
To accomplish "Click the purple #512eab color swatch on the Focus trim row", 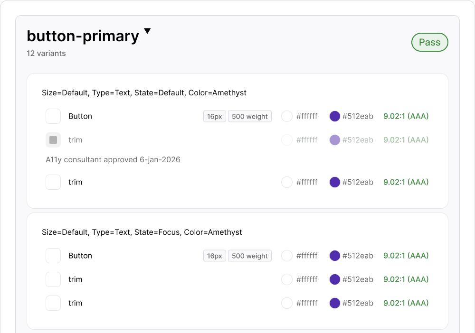I will point(334,279).
